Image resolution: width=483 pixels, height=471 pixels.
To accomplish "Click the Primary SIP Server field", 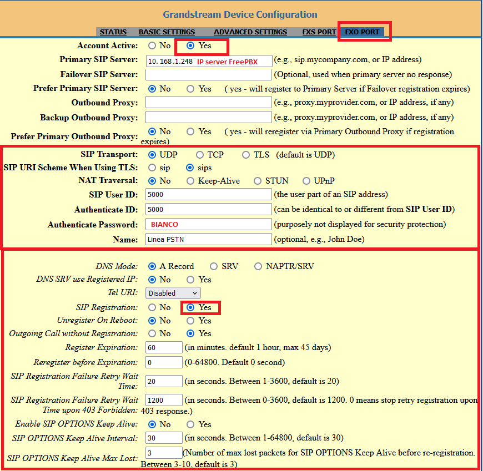I will coord(209,61).
